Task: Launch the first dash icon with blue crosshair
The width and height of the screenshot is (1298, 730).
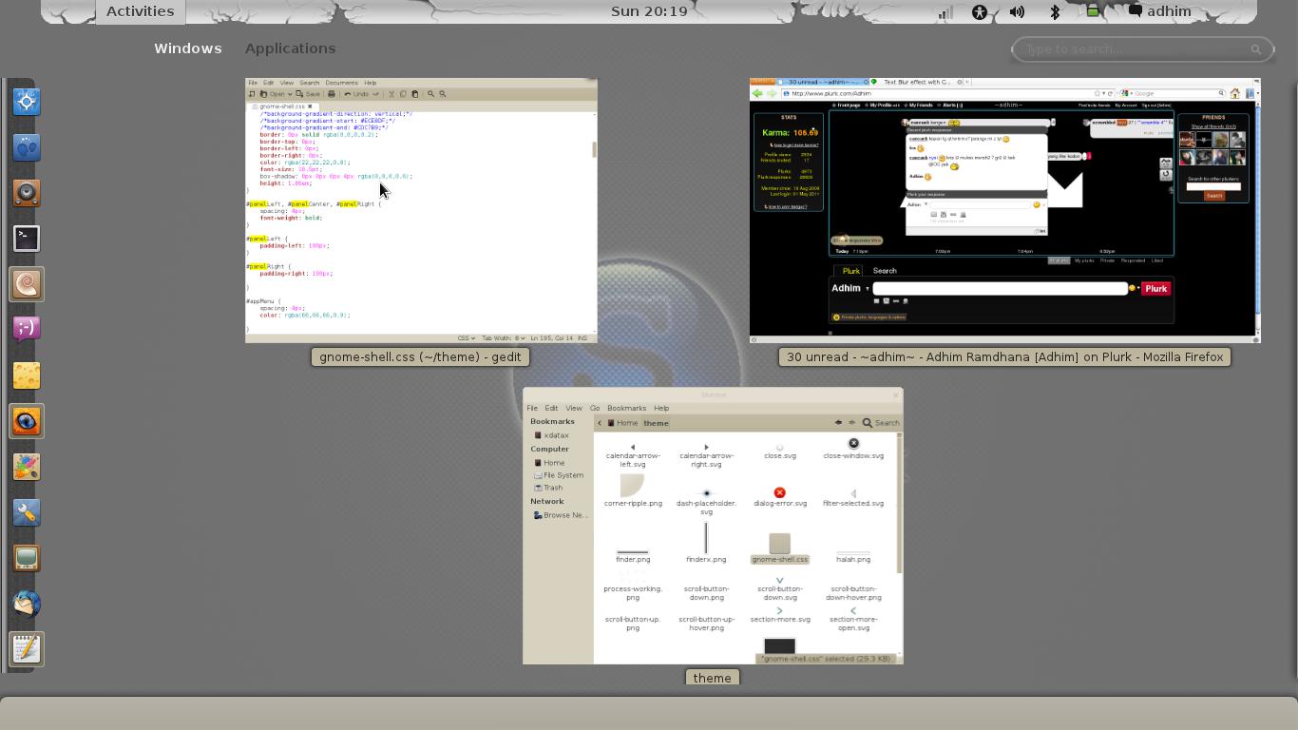Action: coord(27,102)
